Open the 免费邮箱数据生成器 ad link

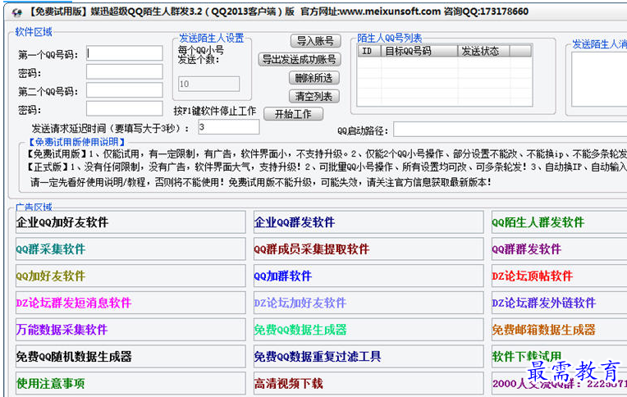[560, 330]
